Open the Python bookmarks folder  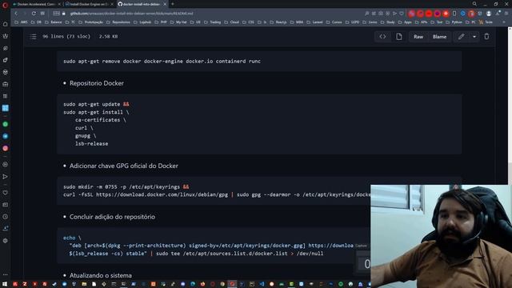coord(454,22)
